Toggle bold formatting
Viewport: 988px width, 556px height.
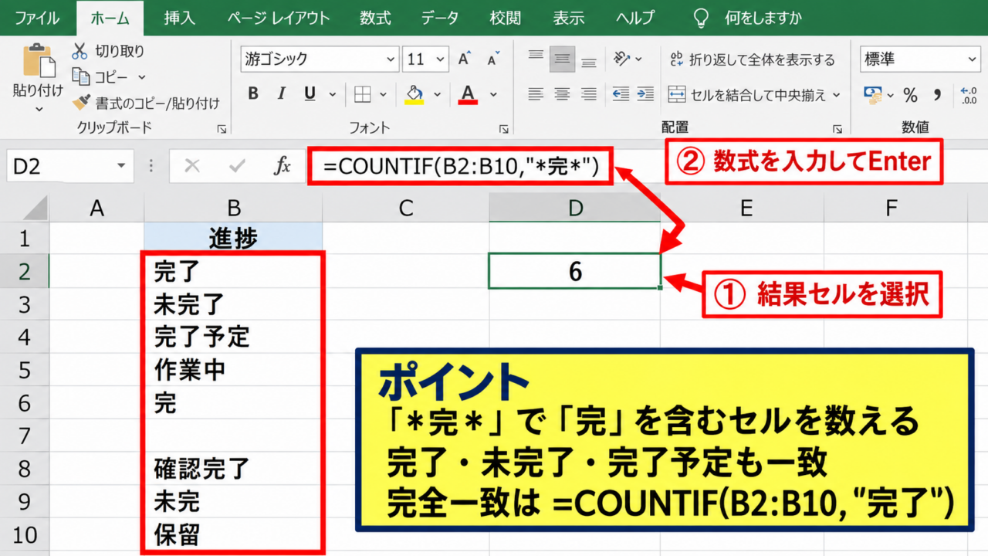[x=253, y=94]
